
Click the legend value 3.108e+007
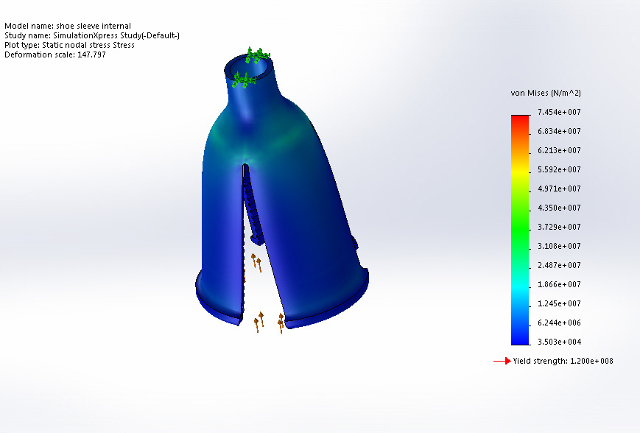pyautogui.click(x=559, y=246)
